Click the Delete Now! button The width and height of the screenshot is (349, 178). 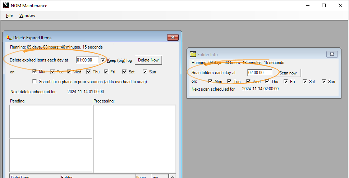pyautogui.click(x=149, y=60)
